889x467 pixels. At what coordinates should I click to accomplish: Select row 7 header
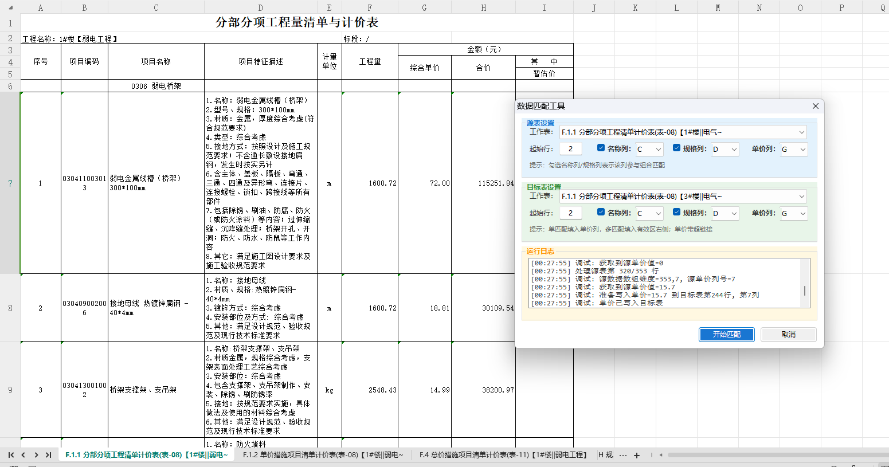pyautogui.click(x=10, y=183)
